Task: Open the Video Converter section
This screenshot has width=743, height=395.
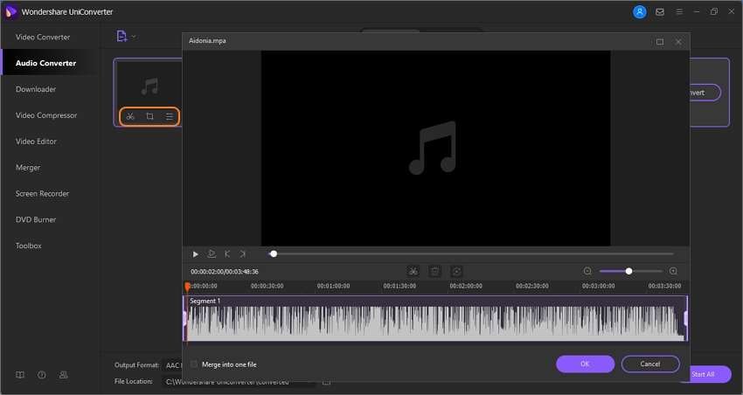Action: 43,37
